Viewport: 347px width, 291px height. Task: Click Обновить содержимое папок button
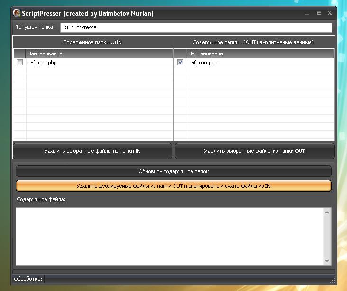[173, 171]
